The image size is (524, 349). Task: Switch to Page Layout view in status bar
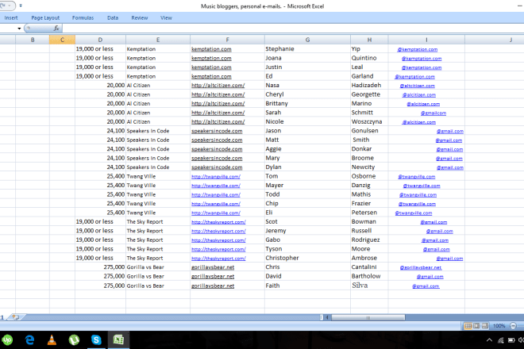coord(476,326)
